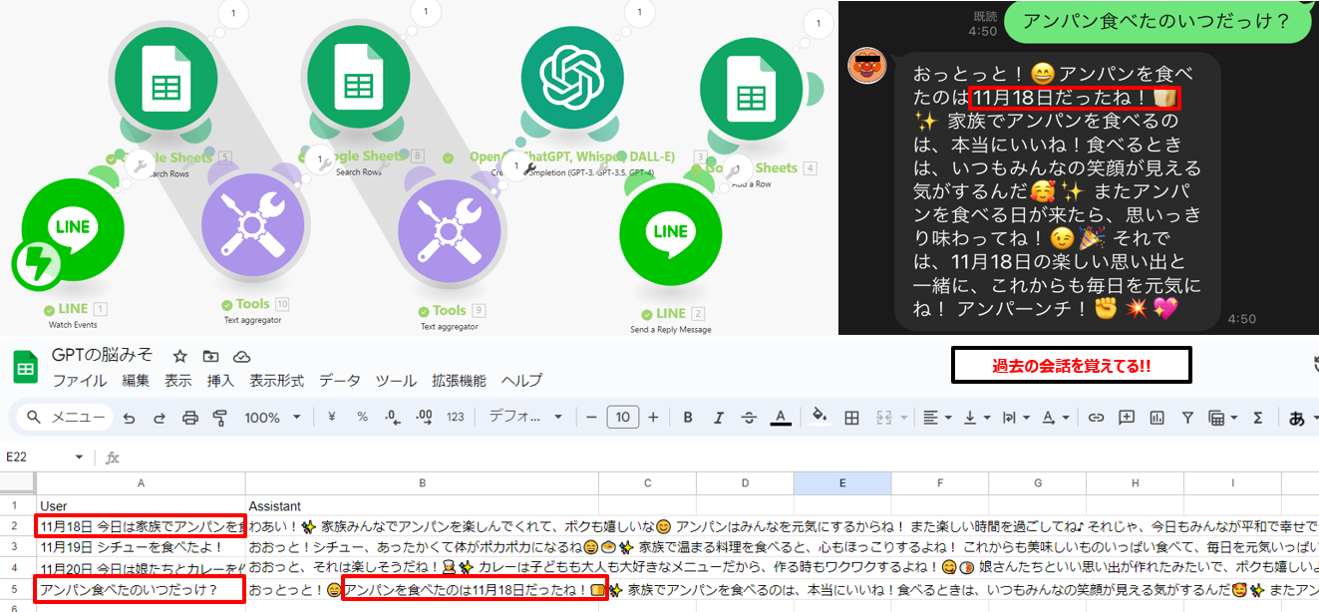Open the デフォ... font dropdown
The image size is (1319, 612).
(525, 418)
